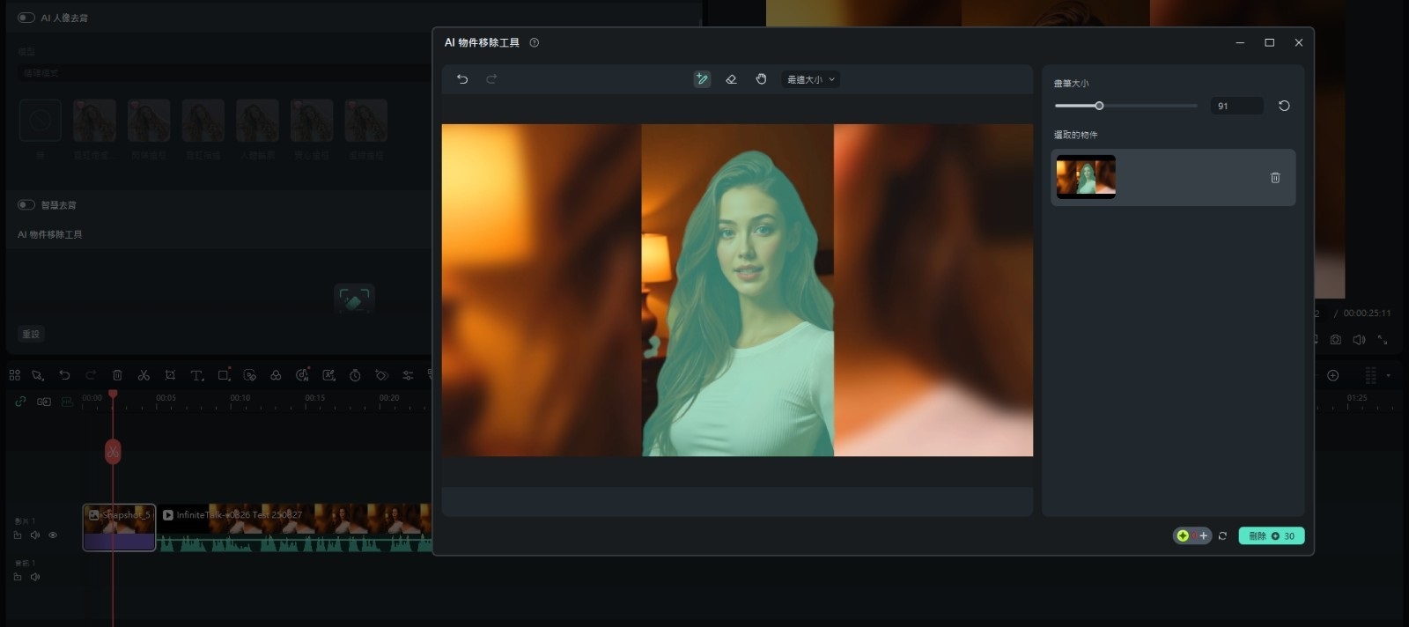Toggle AI 人像去背 switch in background panel
Viewport: 1409px width, 627px height.
[26, 18]
